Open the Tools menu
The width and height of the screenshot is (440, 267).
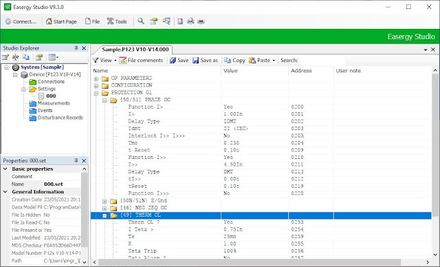(x=117, y=21)
